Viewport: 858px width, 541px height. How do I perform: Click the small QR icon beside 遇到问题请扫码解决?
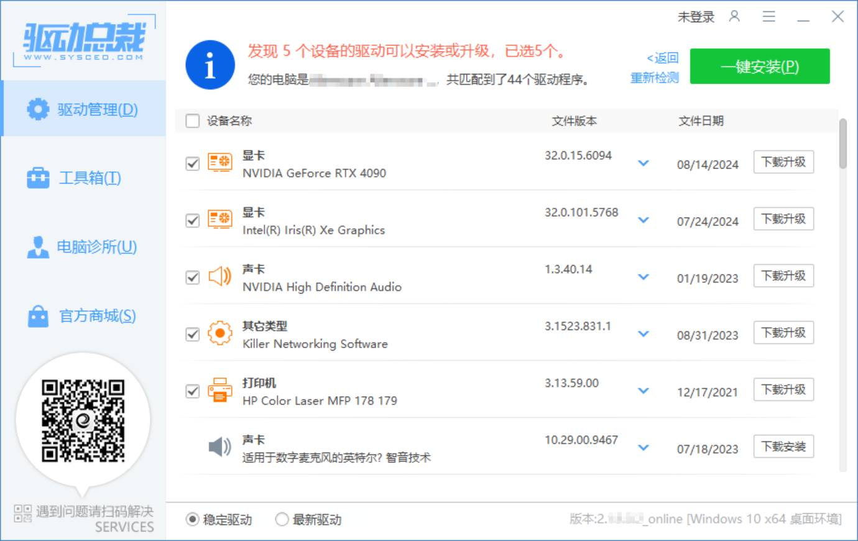23,513
